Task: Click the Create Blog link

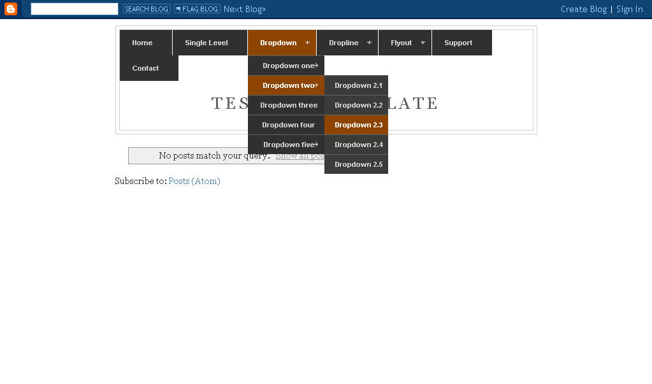Action: [583, 9]
